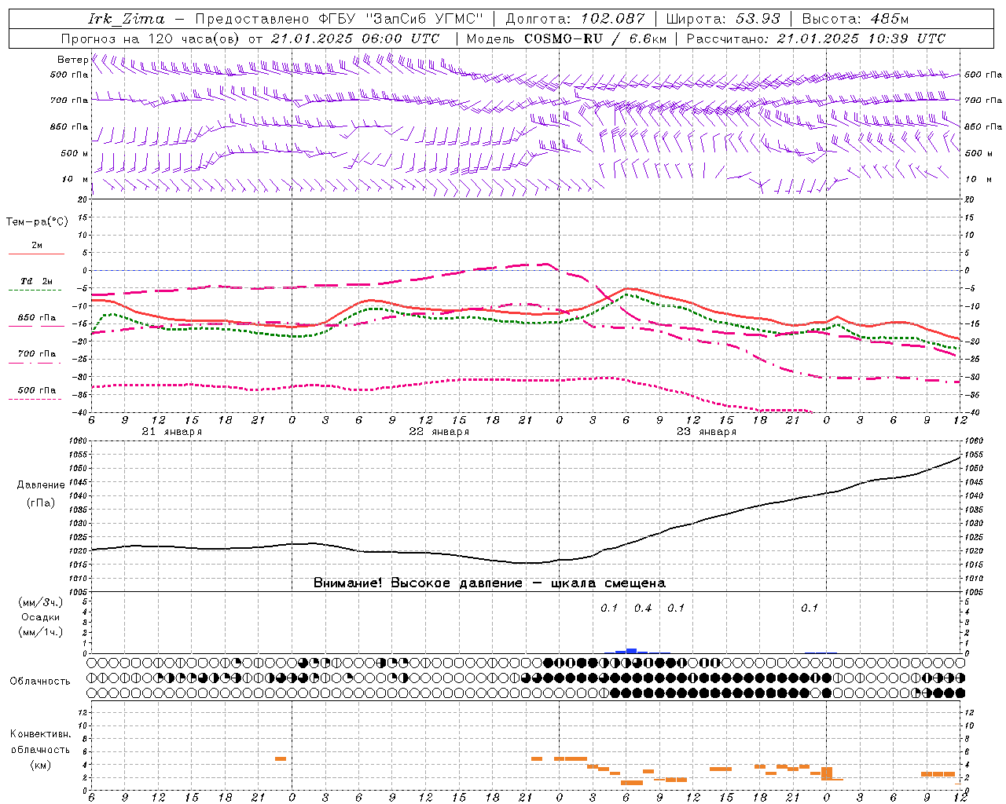The width and height of the screenshot is (1006, 804).
Task: Click the latitude value 53.93
Action: 758,19
